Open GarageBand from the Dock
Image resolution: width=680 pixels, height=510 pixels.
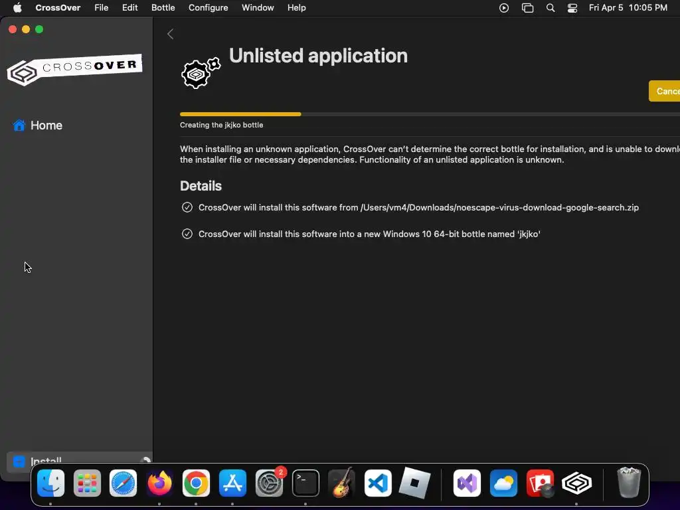(x=342, y=483)
